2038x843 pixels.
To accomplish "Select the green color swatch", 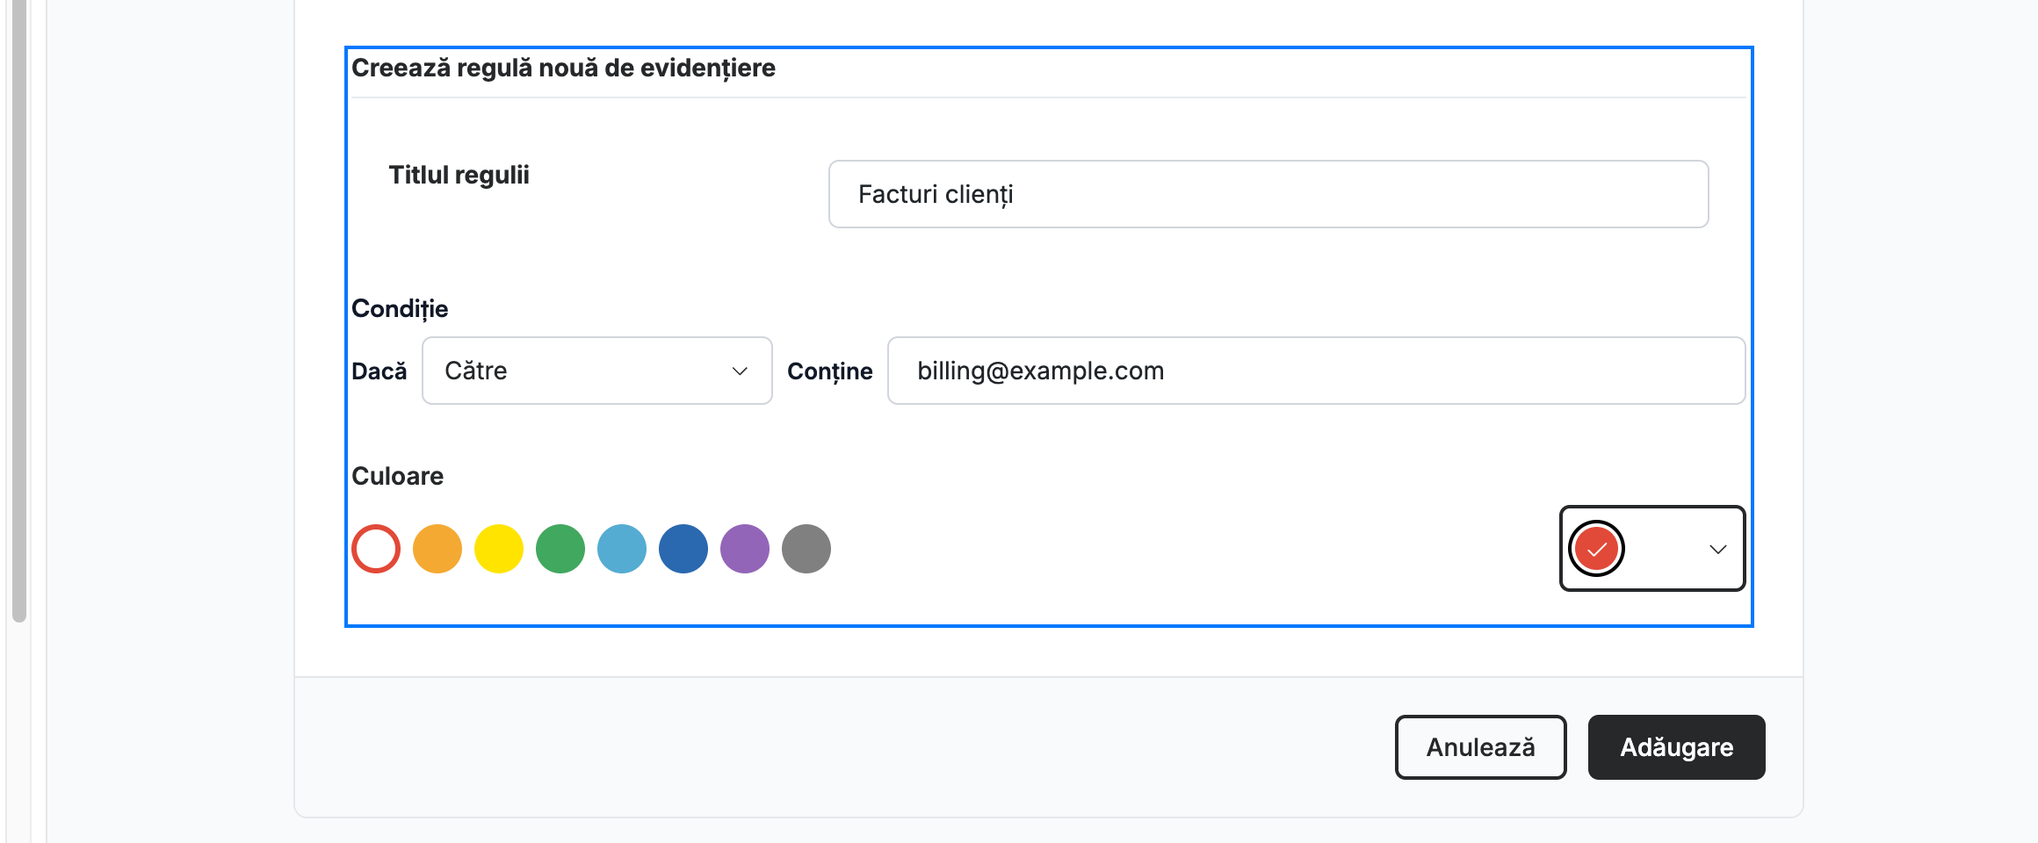I will click(x=560, y=549).
